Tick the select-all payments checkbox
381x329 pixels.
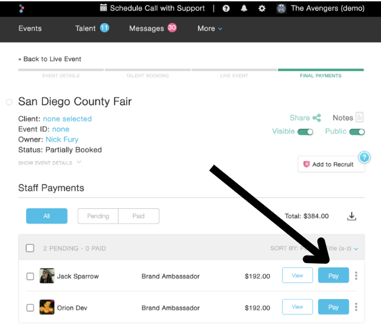coord(30,248)
